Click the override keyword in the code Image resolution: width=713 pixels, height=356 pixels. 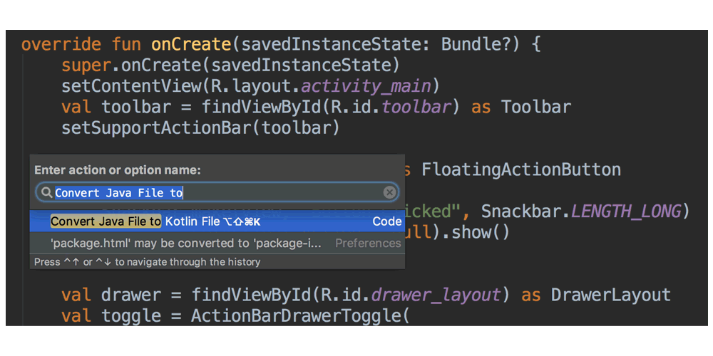[x=61, y=44]
